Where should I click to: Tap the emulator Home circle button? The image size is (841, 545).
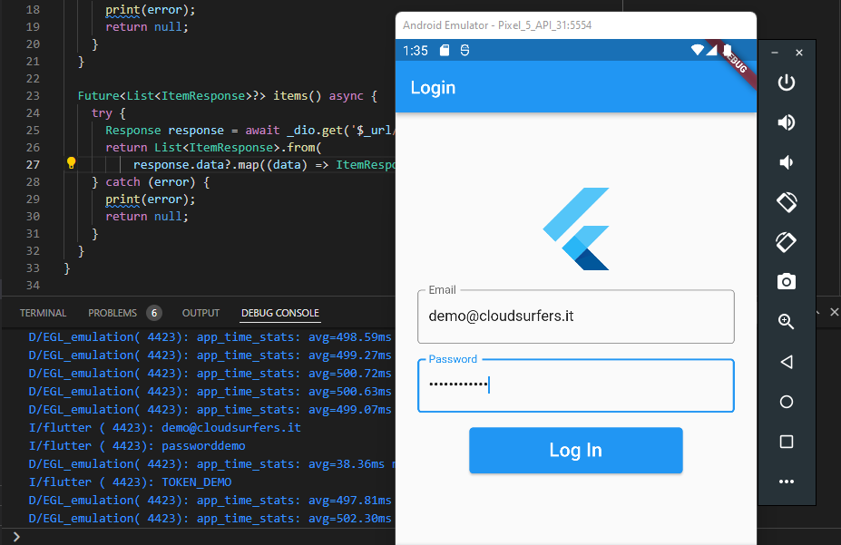tap(787, 402)
